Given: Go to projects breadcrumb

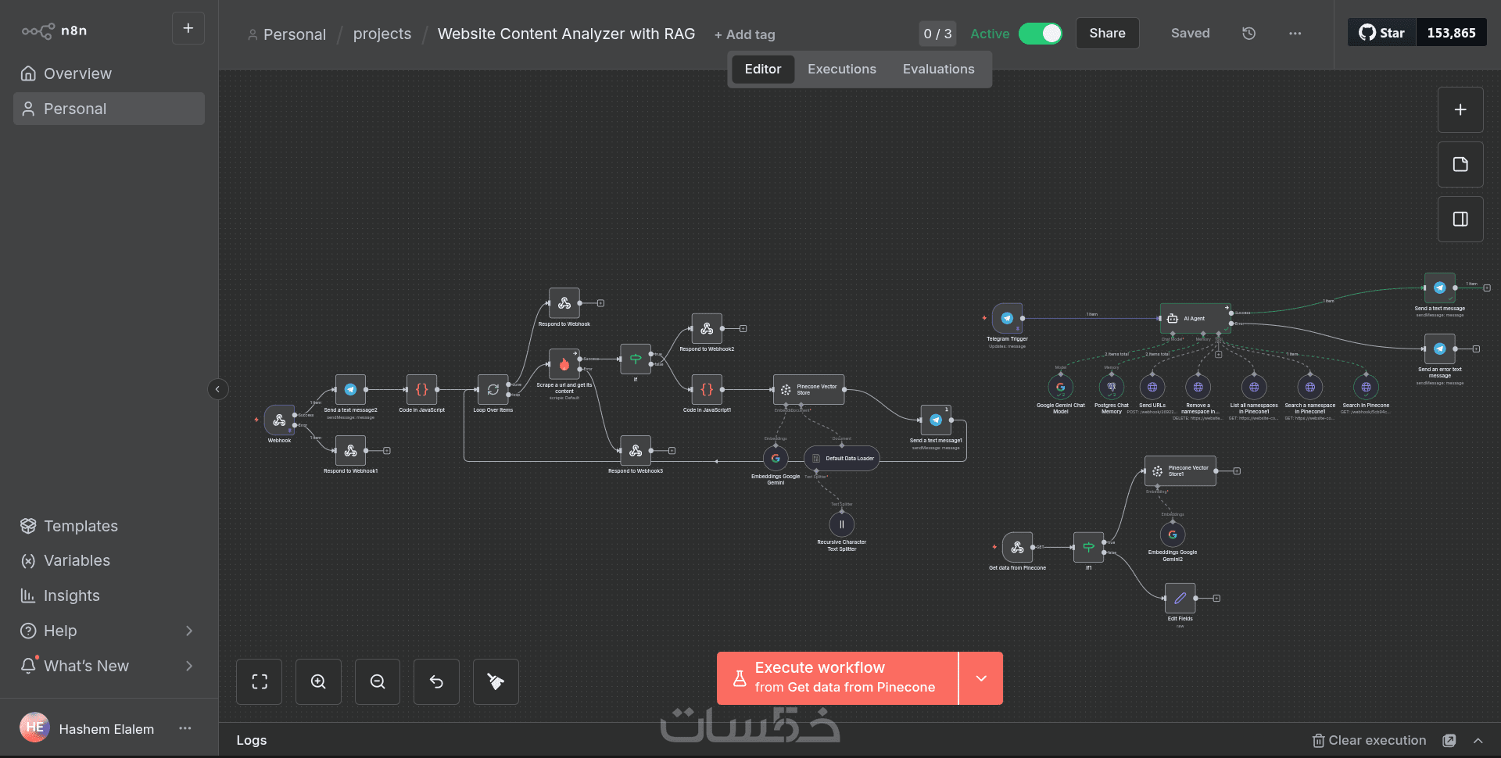Looking at the screenshot, I should [x=382, y=34].
